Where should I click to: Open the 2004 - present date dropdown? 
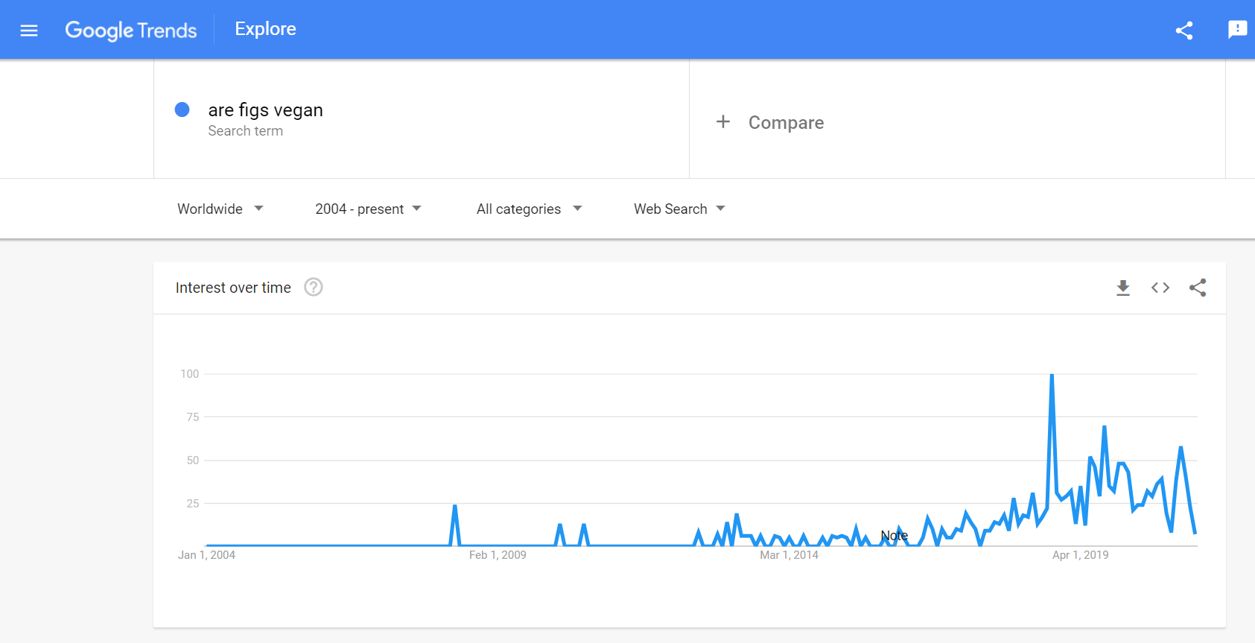coord(368,209)
